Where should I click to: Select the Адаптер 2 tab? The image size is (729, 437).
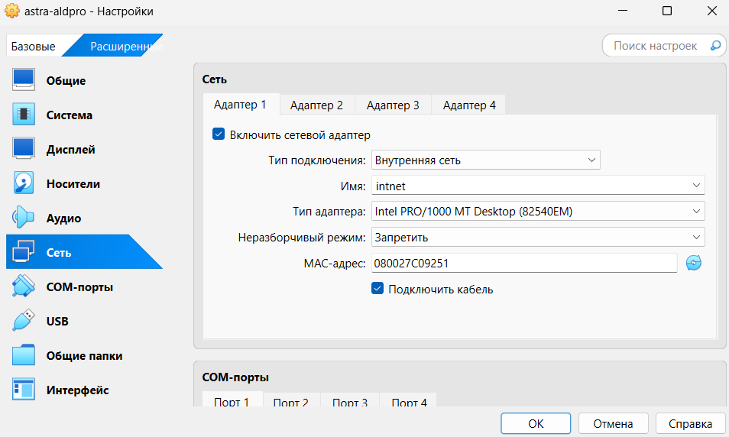316,105
